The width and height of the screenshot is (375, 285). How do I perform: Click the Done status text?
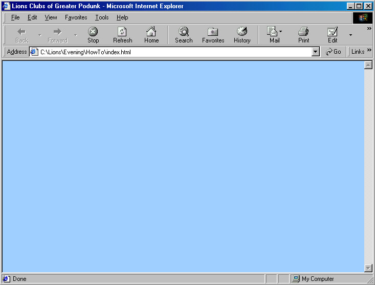[x=19, y=279]
